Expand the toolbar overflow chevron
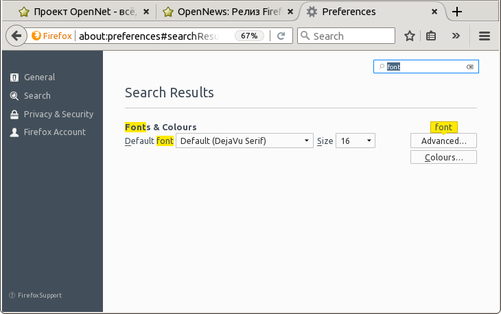 point(455,36)
